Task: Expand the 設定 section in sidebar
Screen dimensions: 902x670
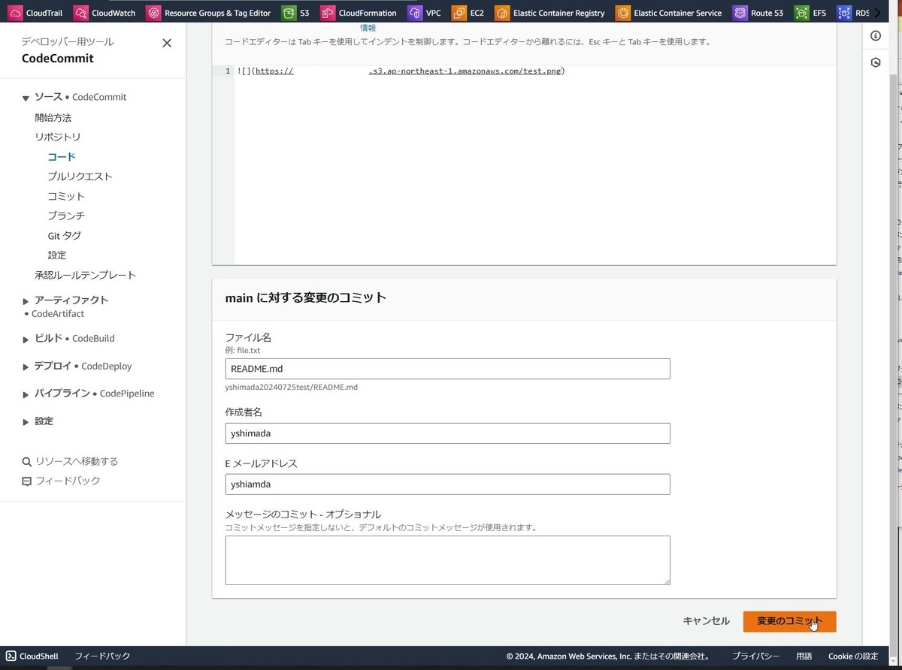Action: (26, 422)
